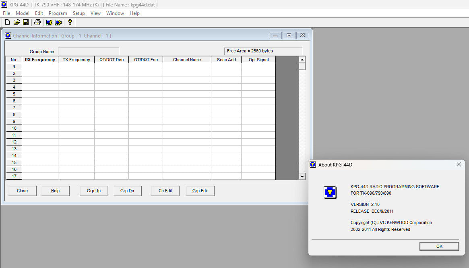Click Opt Signal cell in row 12
Screen dimensions: 469x268
point(258,142)
